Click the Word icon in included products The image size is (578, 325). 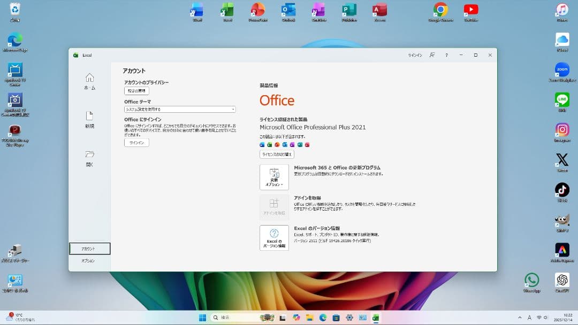(x=262, y=144)
